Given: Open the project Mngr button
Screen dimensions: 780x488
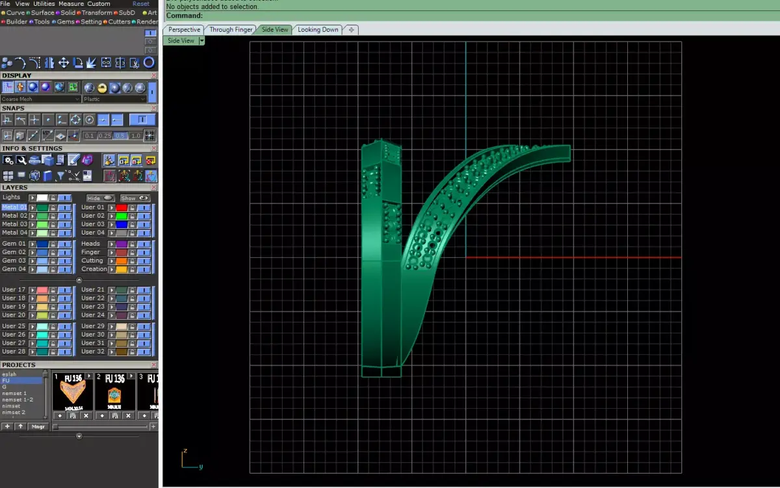Looking at the screenshot, I should (38, 426).
